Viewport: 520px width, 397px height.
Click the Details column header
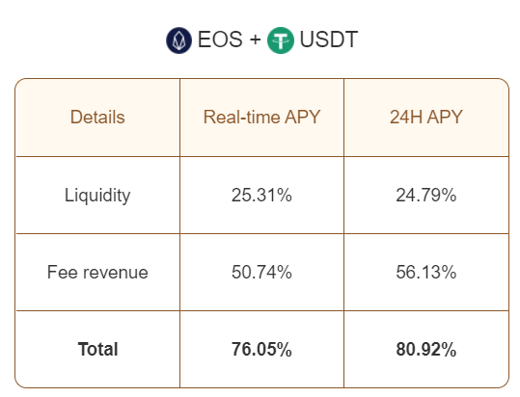click(x=97, y=118)
